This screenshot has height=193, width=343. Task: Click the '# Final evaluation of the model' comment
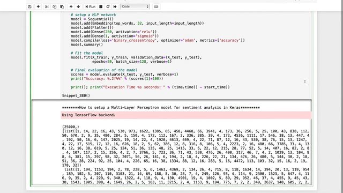(104, 70)
